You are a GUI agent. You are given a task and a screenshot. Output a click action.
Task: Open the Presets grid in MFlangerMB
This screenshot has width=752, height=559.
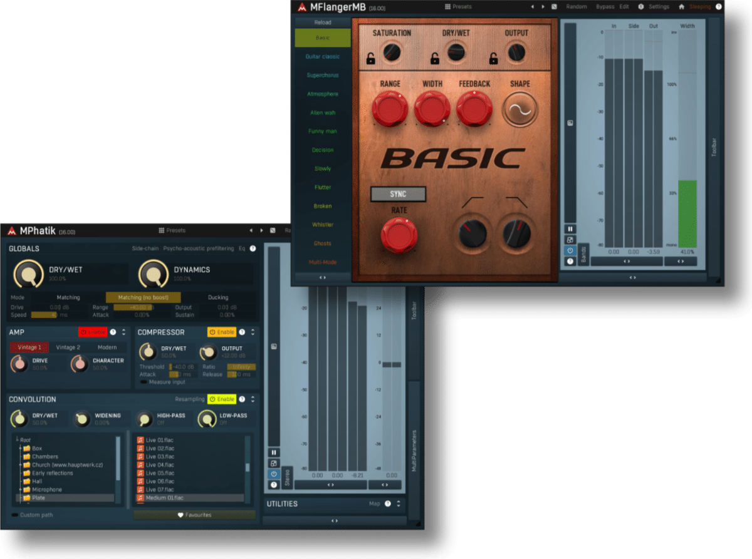tap(458, 6)
